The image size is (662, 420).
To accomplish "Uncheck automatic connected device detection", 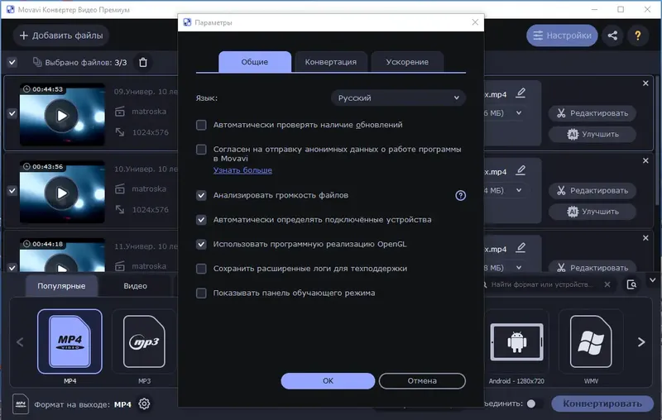I will pos(201,220).
